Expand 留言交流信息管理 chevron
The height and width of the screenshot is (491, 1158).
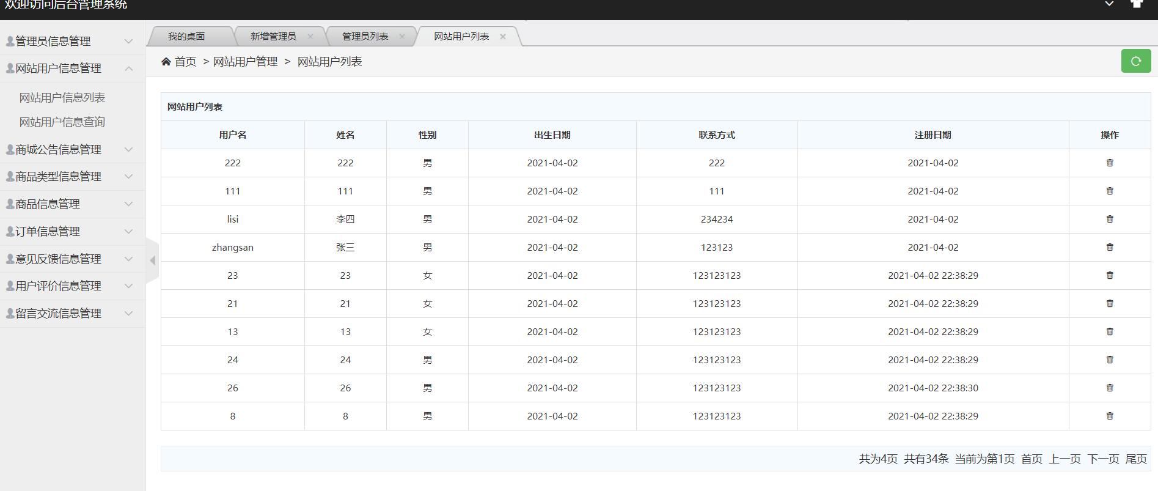click(x=128, y=313)
